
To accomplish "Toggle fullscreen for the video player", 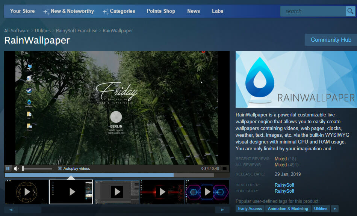I will click(x=224, y=168).
